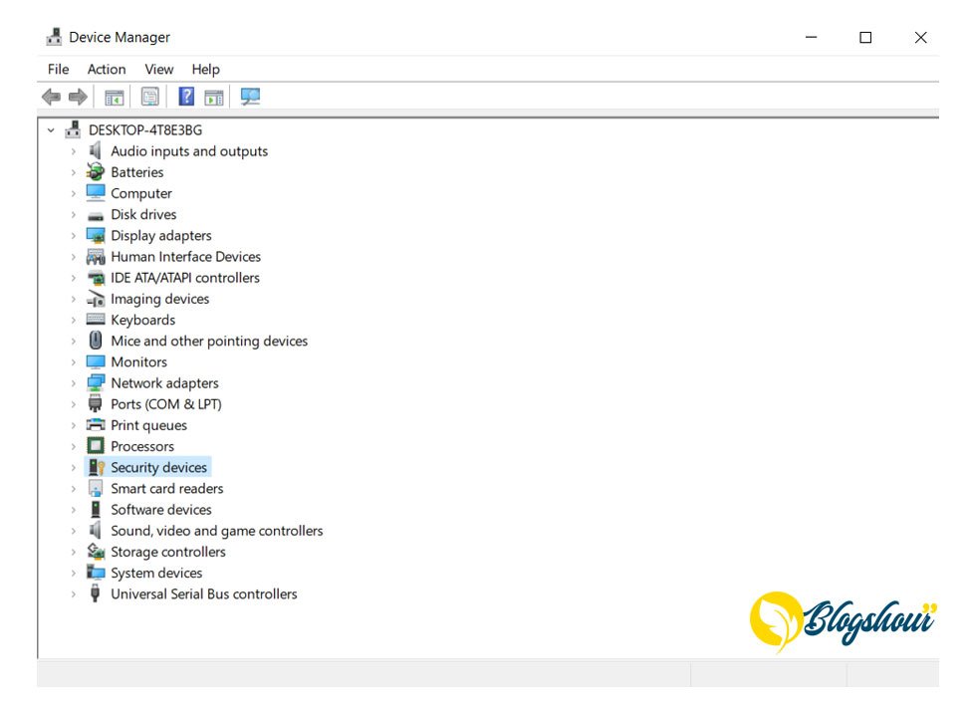
Task: Click Show/Hide Console Tree toolbar icon
Action: click(115, 98)
